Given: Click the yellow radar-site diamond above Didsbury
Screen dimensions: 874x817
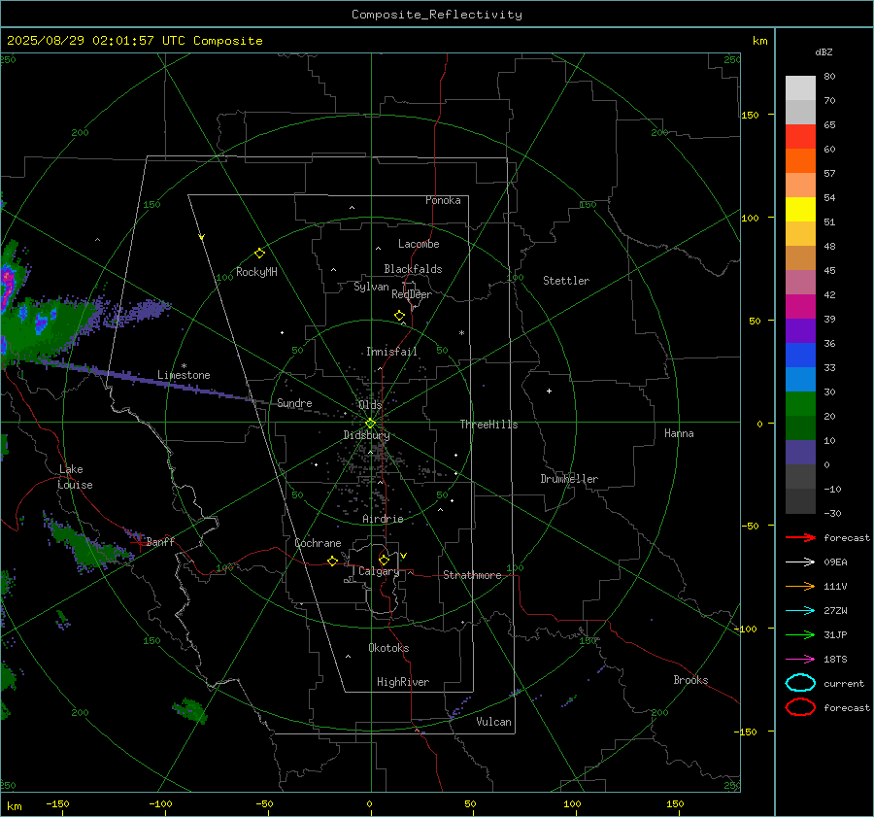Looking at the screenshot, I should pos(370,424).
